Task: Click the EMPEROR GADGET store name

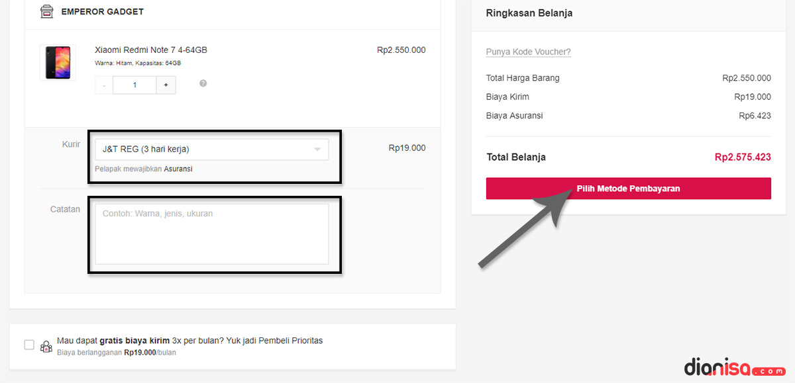Action: 102,12
